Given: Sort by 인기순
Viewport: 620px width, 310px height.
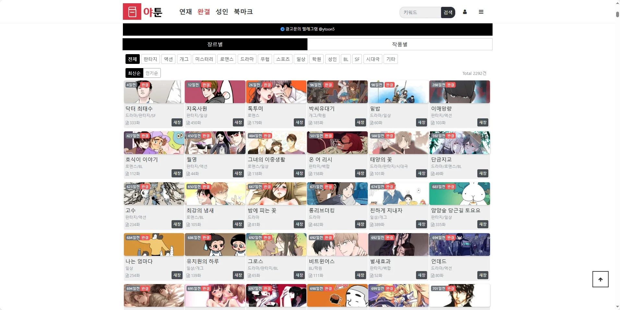Looking at the screenshot, I should tap(152, 73).
